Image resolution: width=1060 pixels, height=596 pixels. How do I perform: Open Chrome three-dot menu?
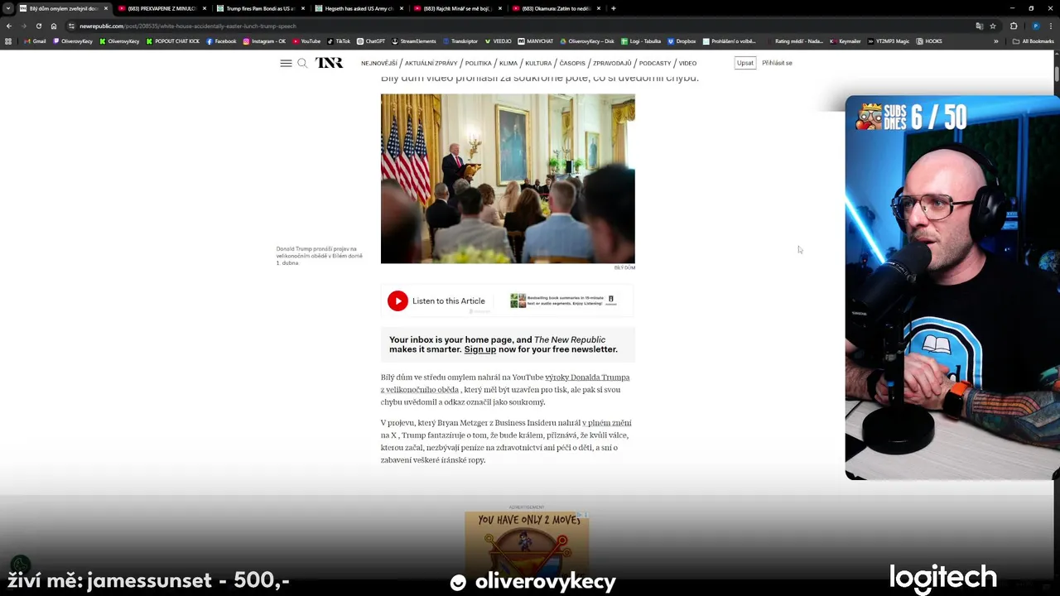coord(1052,26)
